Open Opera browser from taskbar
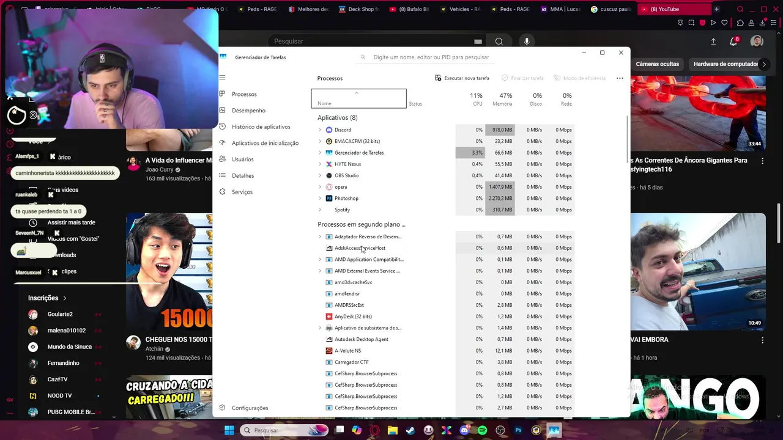The width and height of the screenshot is (783, 440). (x=375, y=430)
